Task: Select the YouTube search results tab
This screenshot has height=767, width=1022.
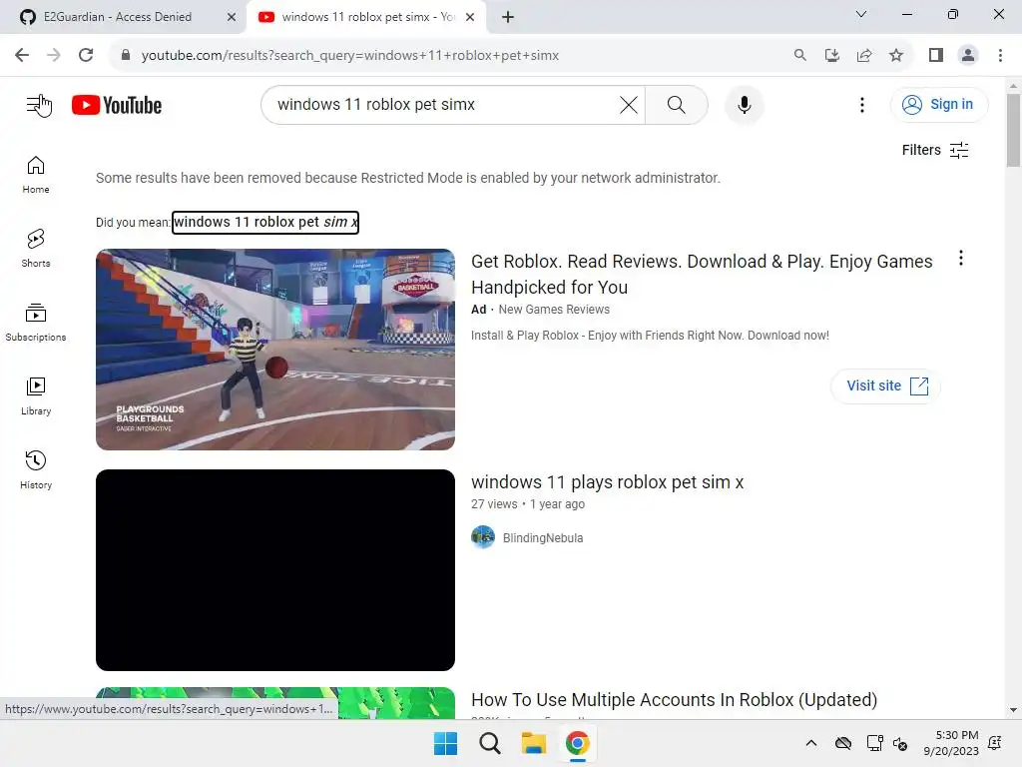Action: (x=368, y=17)
